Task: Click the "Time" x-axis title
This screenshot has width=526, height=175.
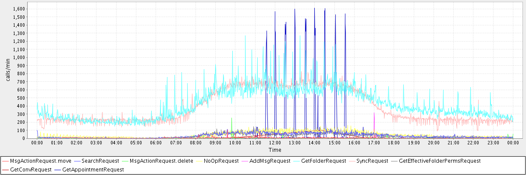Action: [x=275, y=150]
